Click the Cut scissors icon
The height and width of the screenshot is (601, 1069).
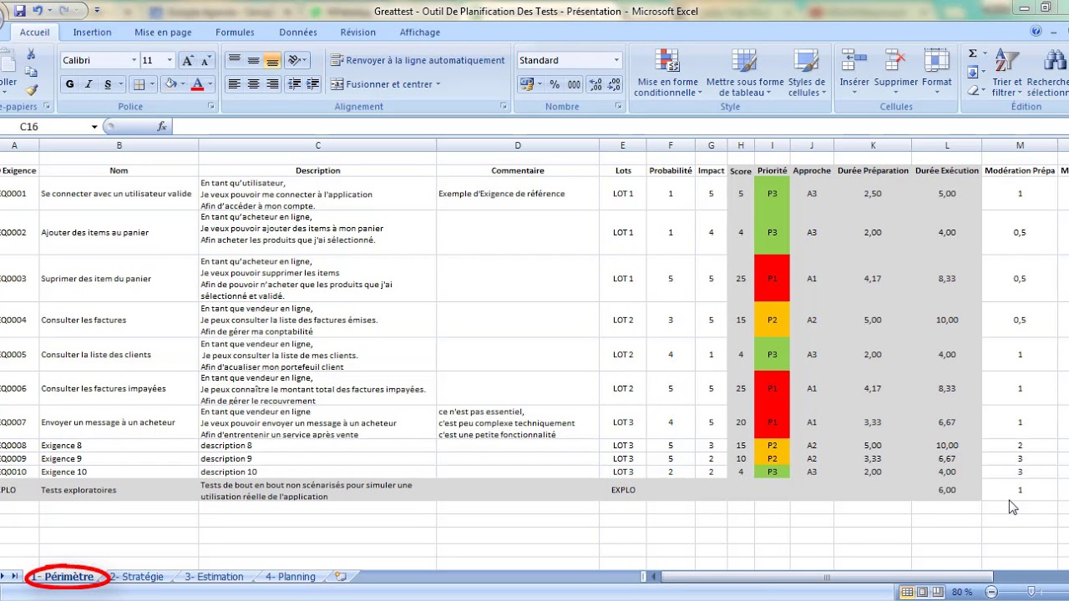point(32,54)
